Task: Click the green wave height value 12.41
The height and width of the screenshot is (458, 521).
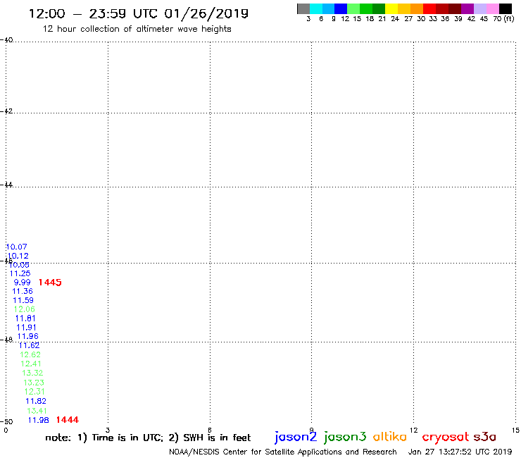Action: tap(31, 364)
